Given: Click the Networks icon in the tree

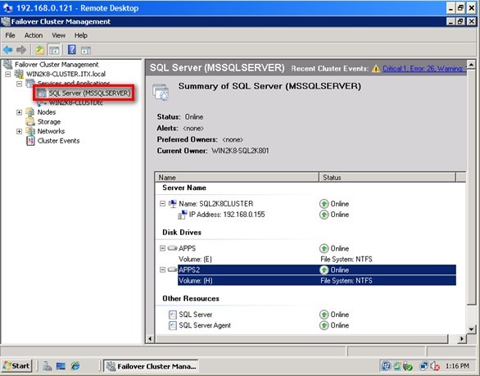Looking at the screenshot, I should coord(30,131).
